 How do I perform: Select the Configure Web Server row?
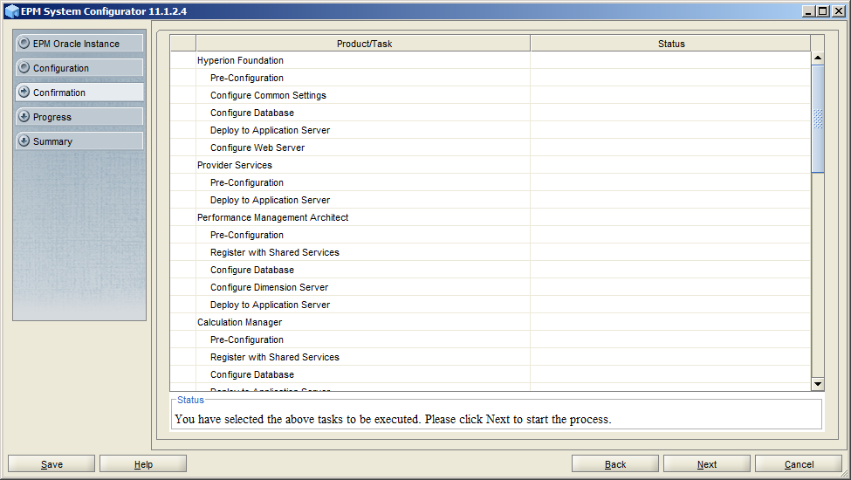point(491,147)
